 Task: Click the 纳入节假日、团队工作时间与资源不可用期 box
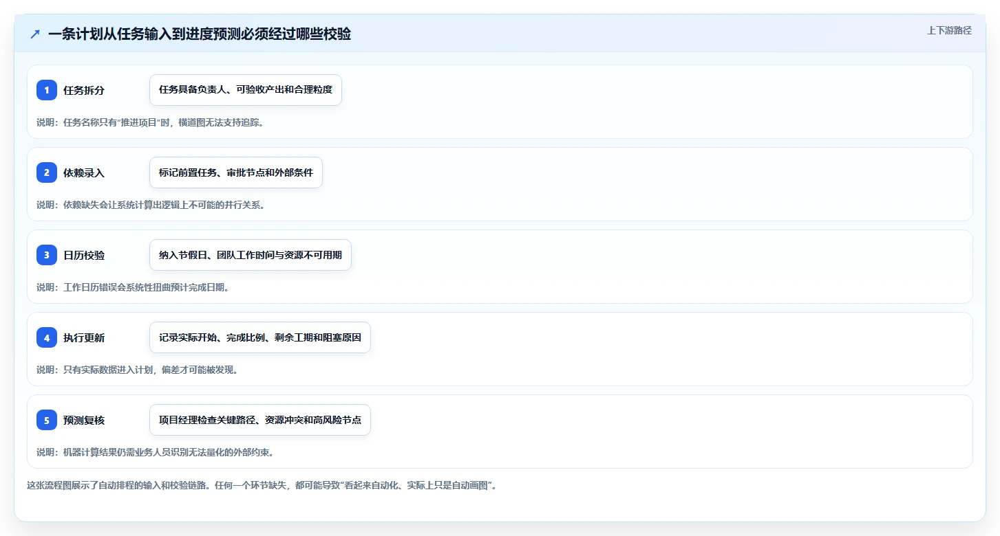[x=251, y=255]
